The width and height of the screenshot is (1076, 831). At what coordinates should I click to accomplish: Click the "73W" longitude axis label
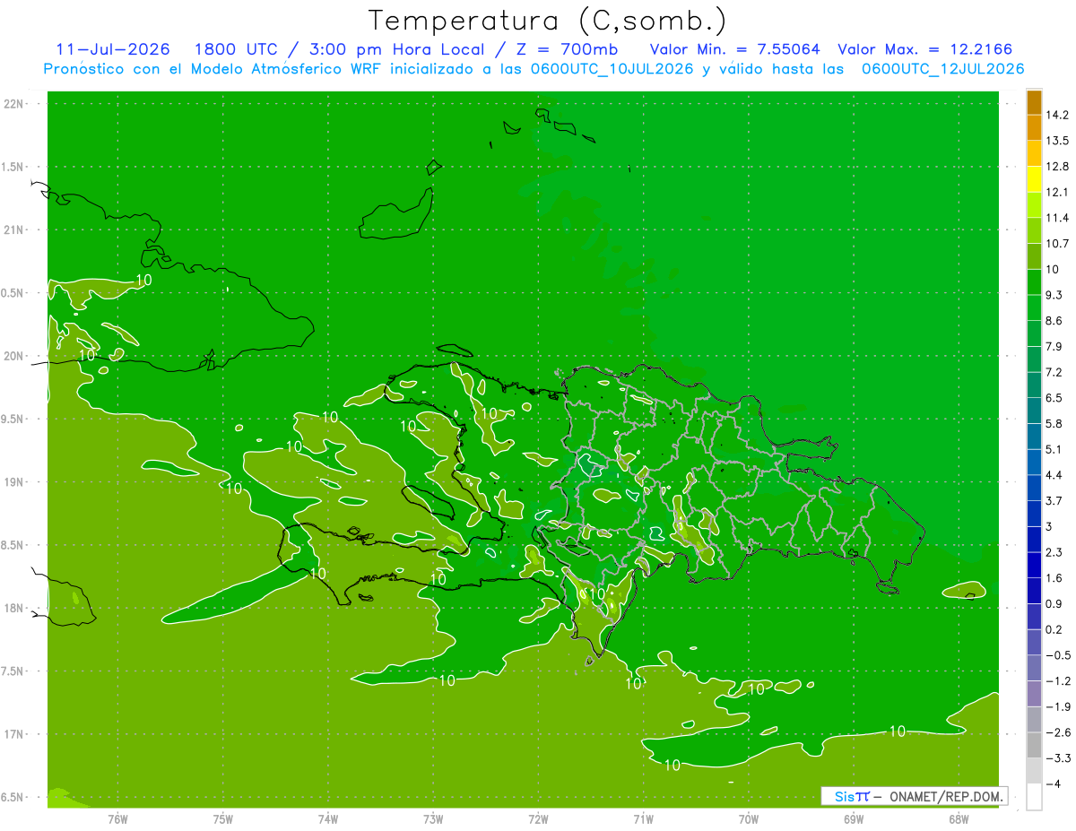[433, 818]
